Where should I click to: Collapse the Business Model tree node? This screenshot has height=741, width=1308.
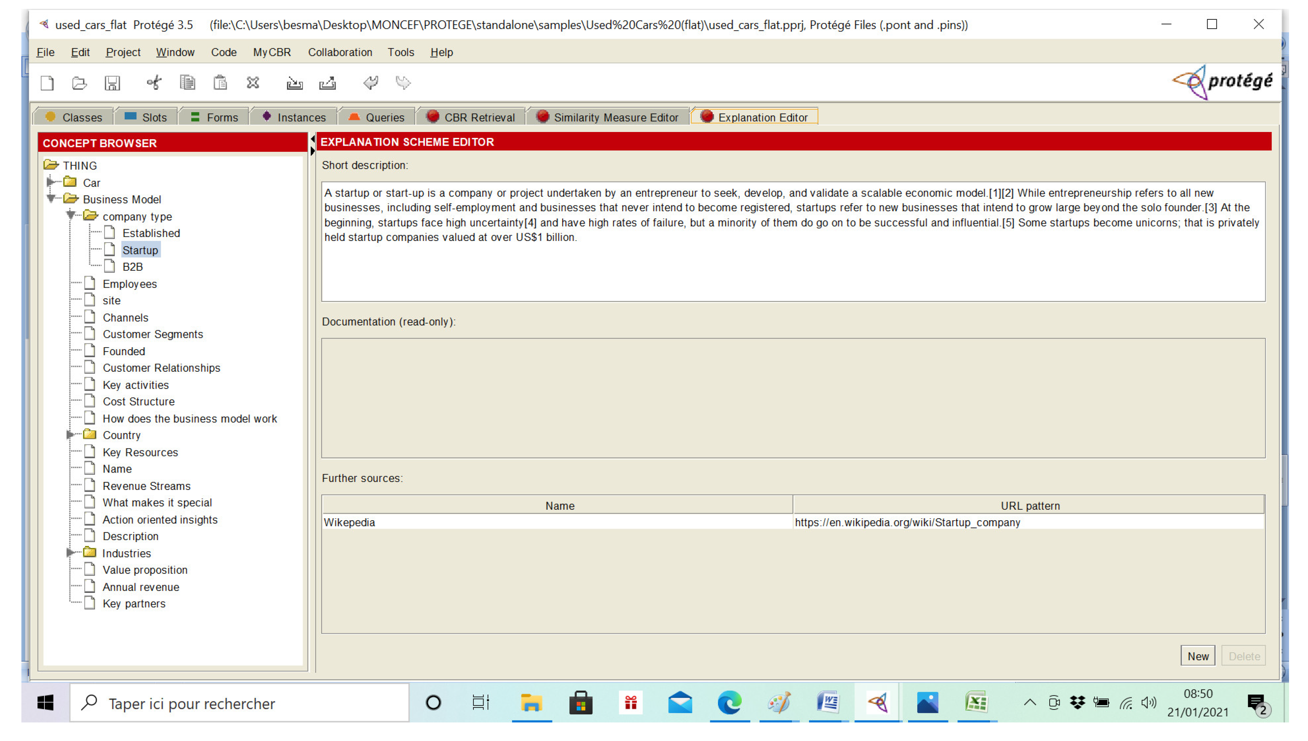click(x=51, y=199)
